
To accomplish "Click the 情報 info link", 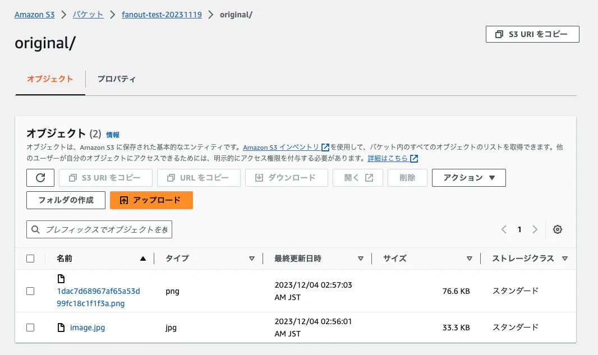I will point(113,135).
